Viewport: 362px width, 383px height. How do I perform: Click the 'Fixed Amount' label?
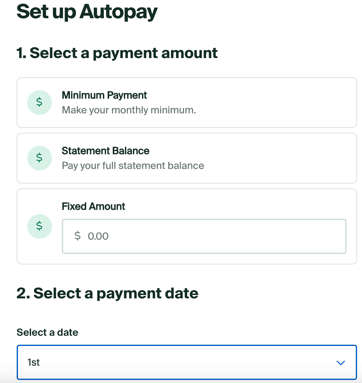coord(93,206)
